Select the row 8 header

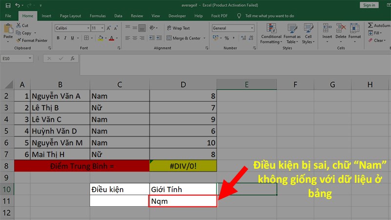[x=6, y=166]
